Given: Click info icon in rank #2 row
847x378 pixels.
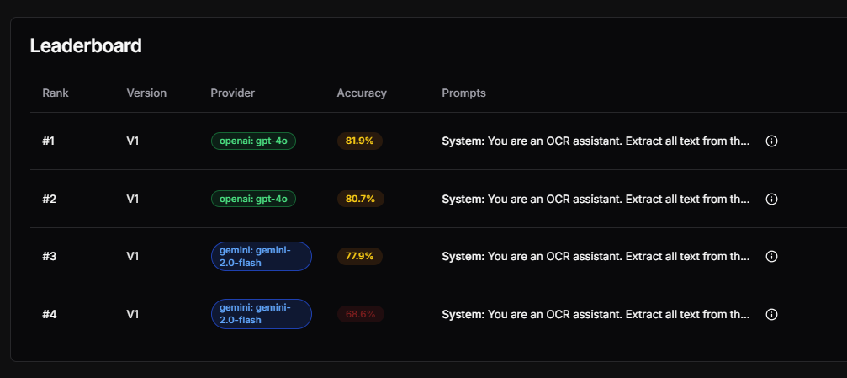Looking at the screenshot, I should [771, 199].
